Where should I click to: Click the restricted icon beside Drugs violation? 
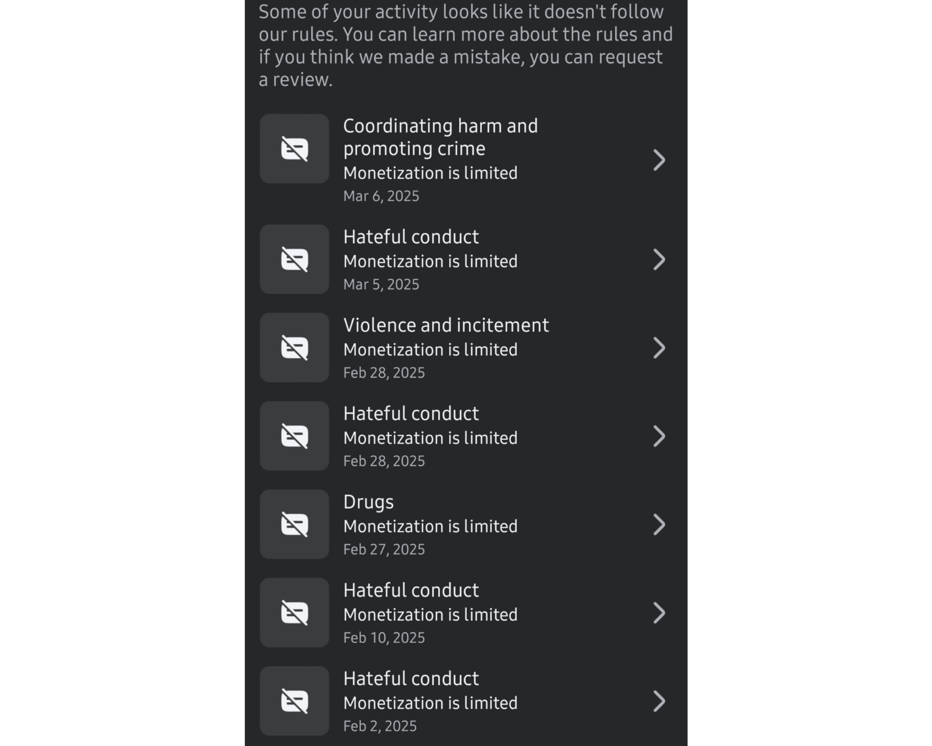294,524
